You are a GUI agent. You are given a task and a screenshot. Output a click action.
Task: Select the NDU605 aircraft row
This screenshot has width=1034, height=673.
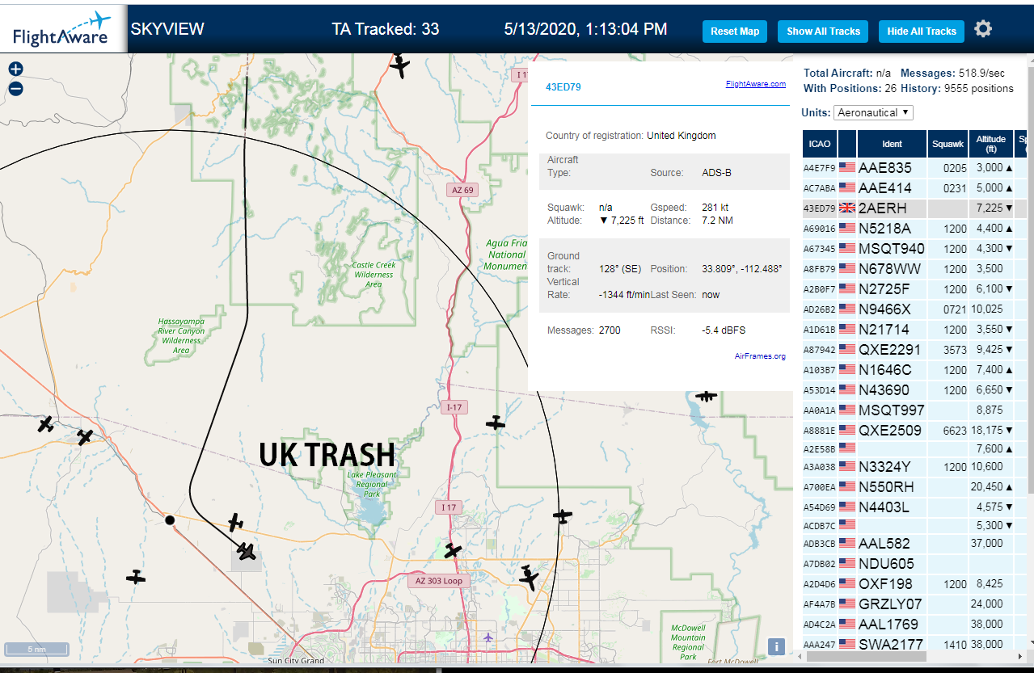point(914,564)
